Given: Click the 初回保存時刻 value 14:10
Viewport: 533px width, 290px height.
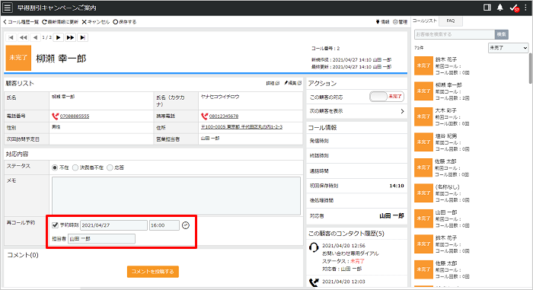Looking at the screenshot, I should pyautogui.click(x=397, y=186).
